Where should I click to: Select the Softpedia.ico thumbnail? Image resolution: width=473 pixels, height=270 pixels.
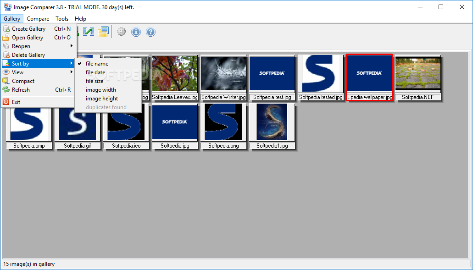126,126
